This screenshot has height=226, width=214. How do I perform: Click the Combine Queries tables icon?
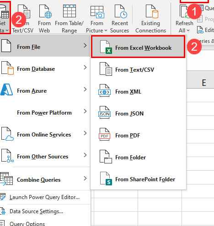pos(6,179)
